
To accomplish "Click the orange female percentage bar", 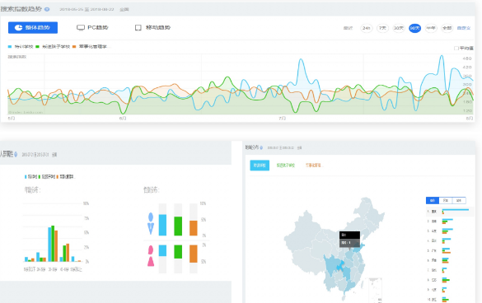I will (x=194, y=254).
